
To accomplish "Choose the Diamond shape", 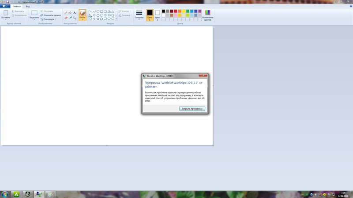I will tap(94, 15).
